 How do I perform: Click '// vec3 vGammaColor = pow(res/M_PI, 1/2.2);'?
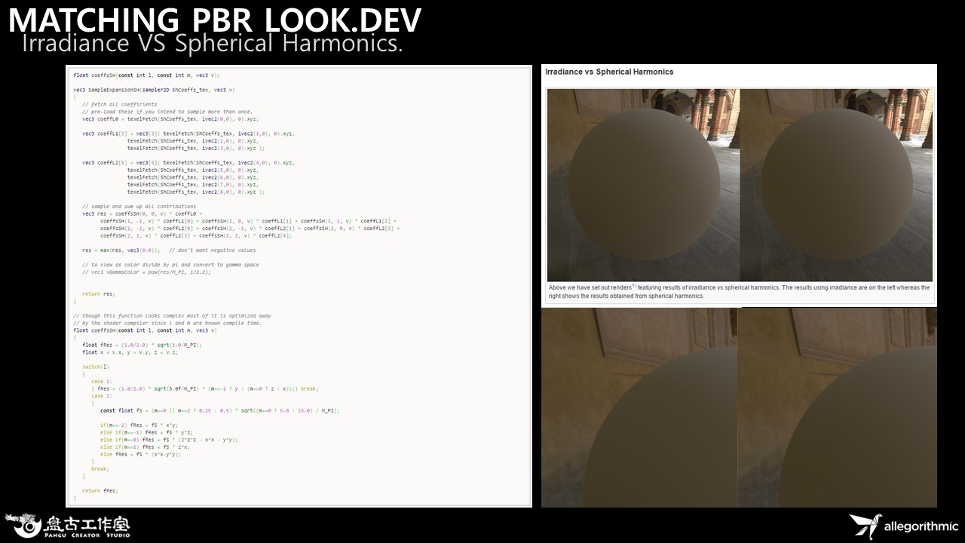click(146, 272)
